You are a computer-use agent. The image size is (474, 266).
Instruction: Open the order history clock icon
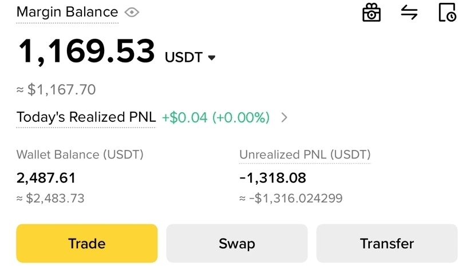447,13
